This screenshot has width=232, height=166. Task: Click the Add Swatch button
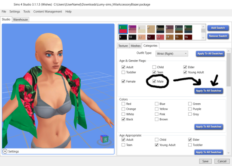pyautogui.click(x=218, y=28)
